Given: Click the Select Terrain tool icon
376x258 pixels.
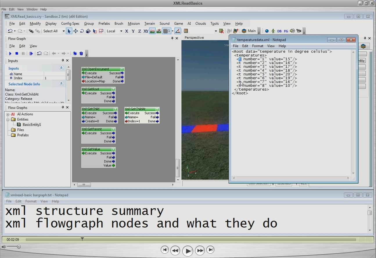Looking at the screenshot, I should click(95, 31).
